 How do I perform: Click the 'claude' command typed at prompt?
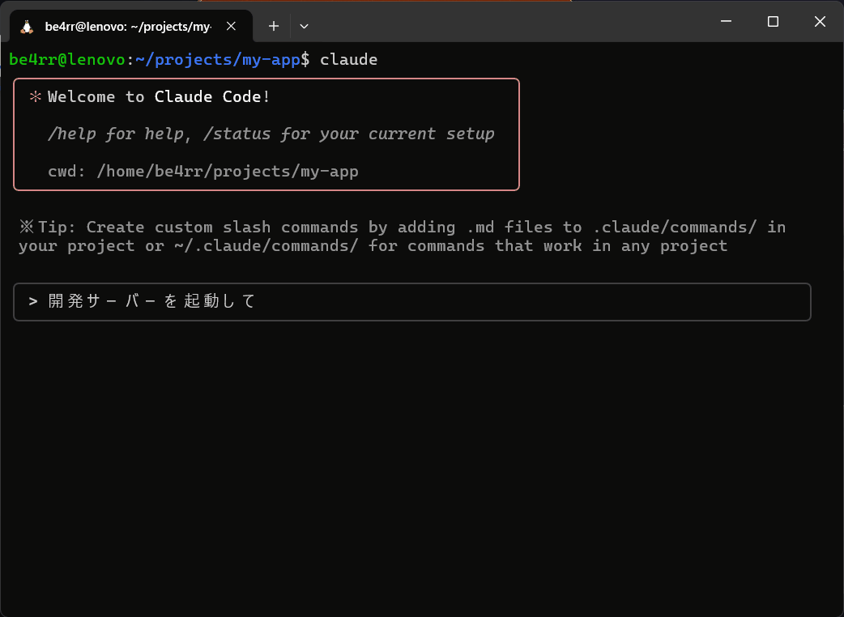349,59
